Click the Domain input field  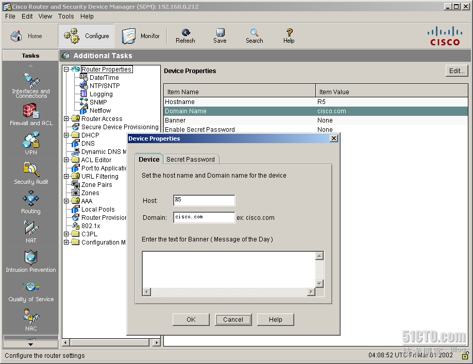(204, 217)
